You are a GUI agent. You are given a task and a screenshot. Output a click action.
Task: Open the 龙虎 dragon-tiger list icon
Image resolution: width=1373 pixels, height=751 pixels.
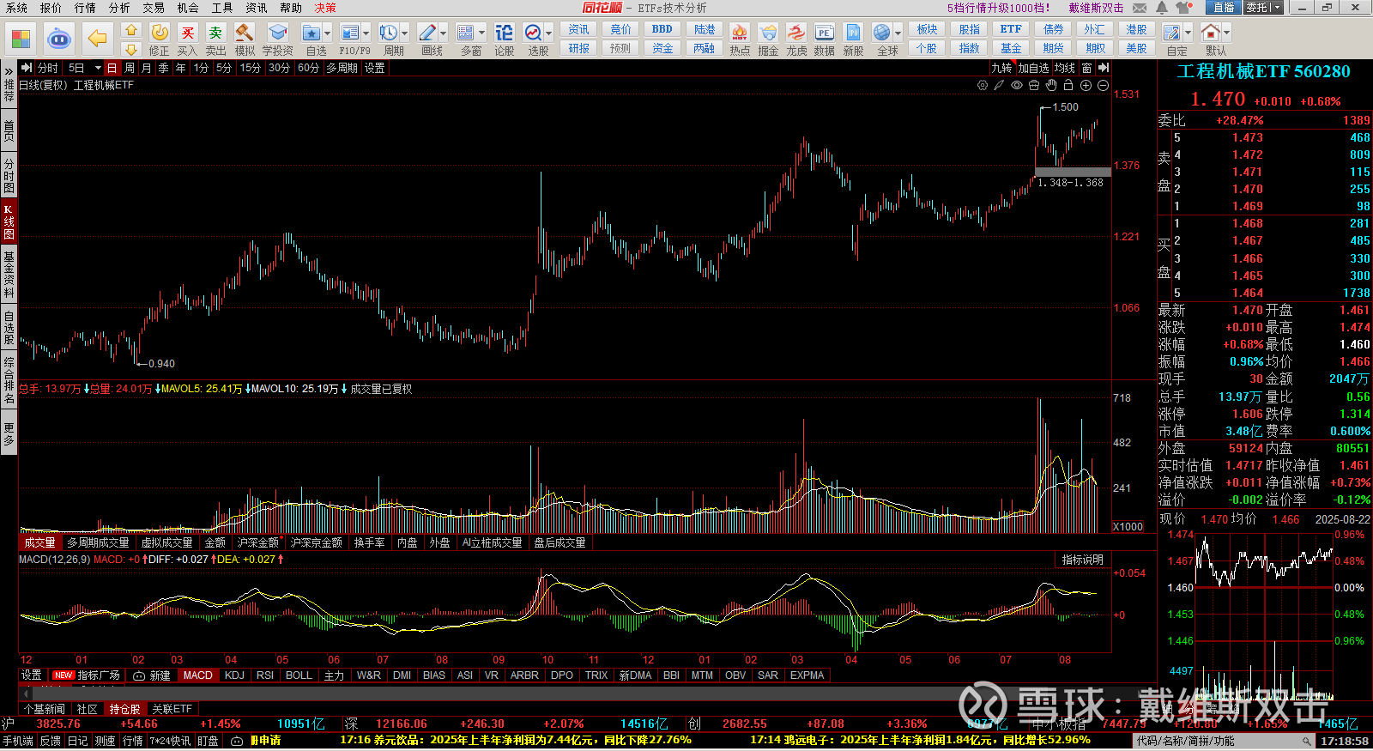click(x=796, y=39)
